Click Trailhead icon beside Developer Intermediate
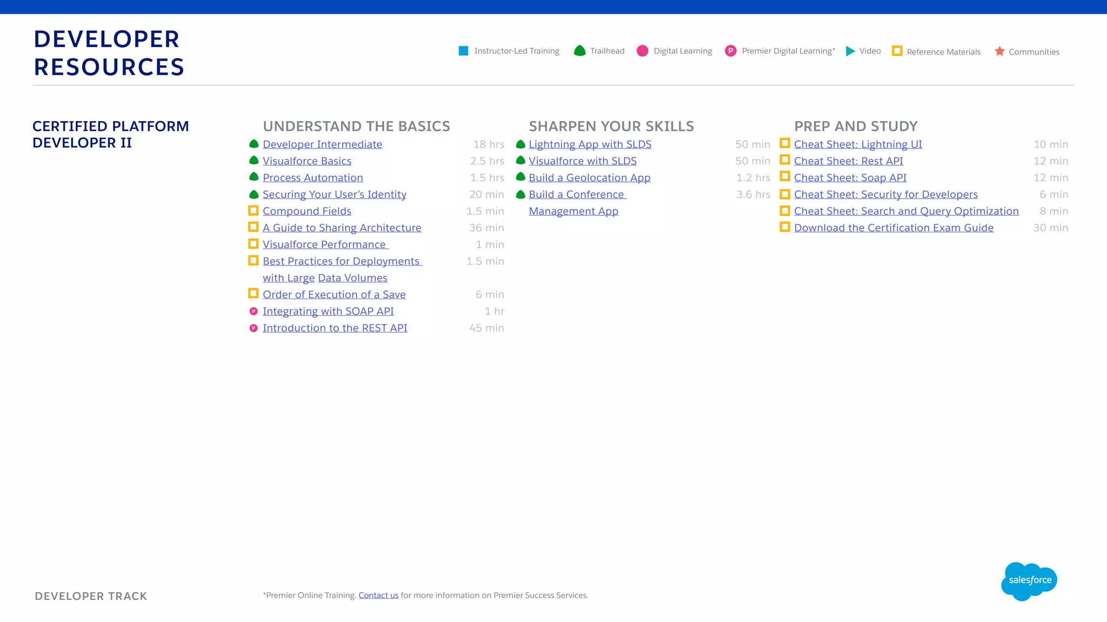1107x622 pixels. [x=254, y=144]
